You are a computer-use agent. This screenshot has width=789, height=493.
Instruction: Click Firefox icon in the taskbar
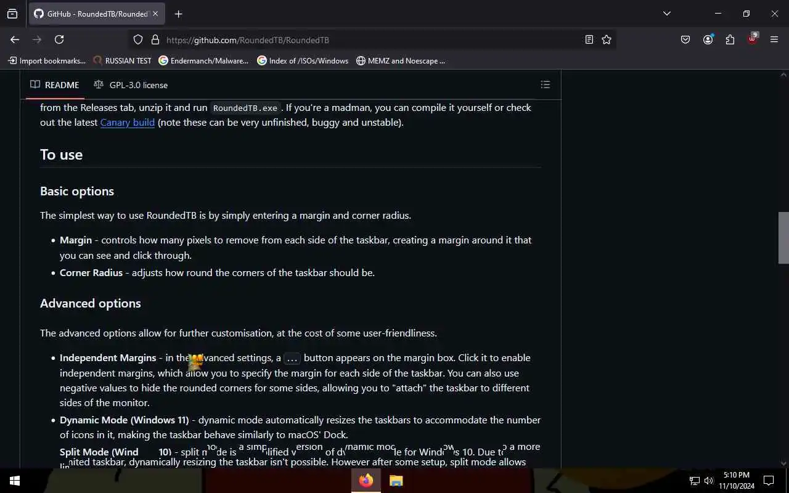point(366,481)
